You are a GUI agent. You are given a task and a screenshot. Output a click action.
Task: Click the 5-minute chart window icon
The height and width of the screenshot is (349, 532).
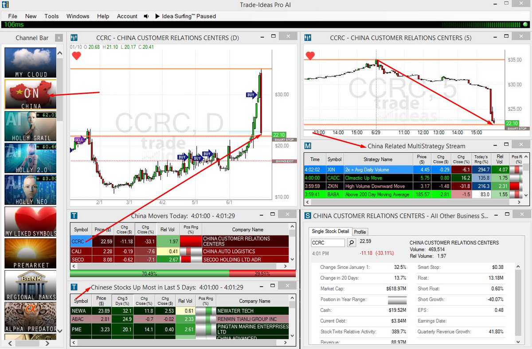(x=308, y=38)
